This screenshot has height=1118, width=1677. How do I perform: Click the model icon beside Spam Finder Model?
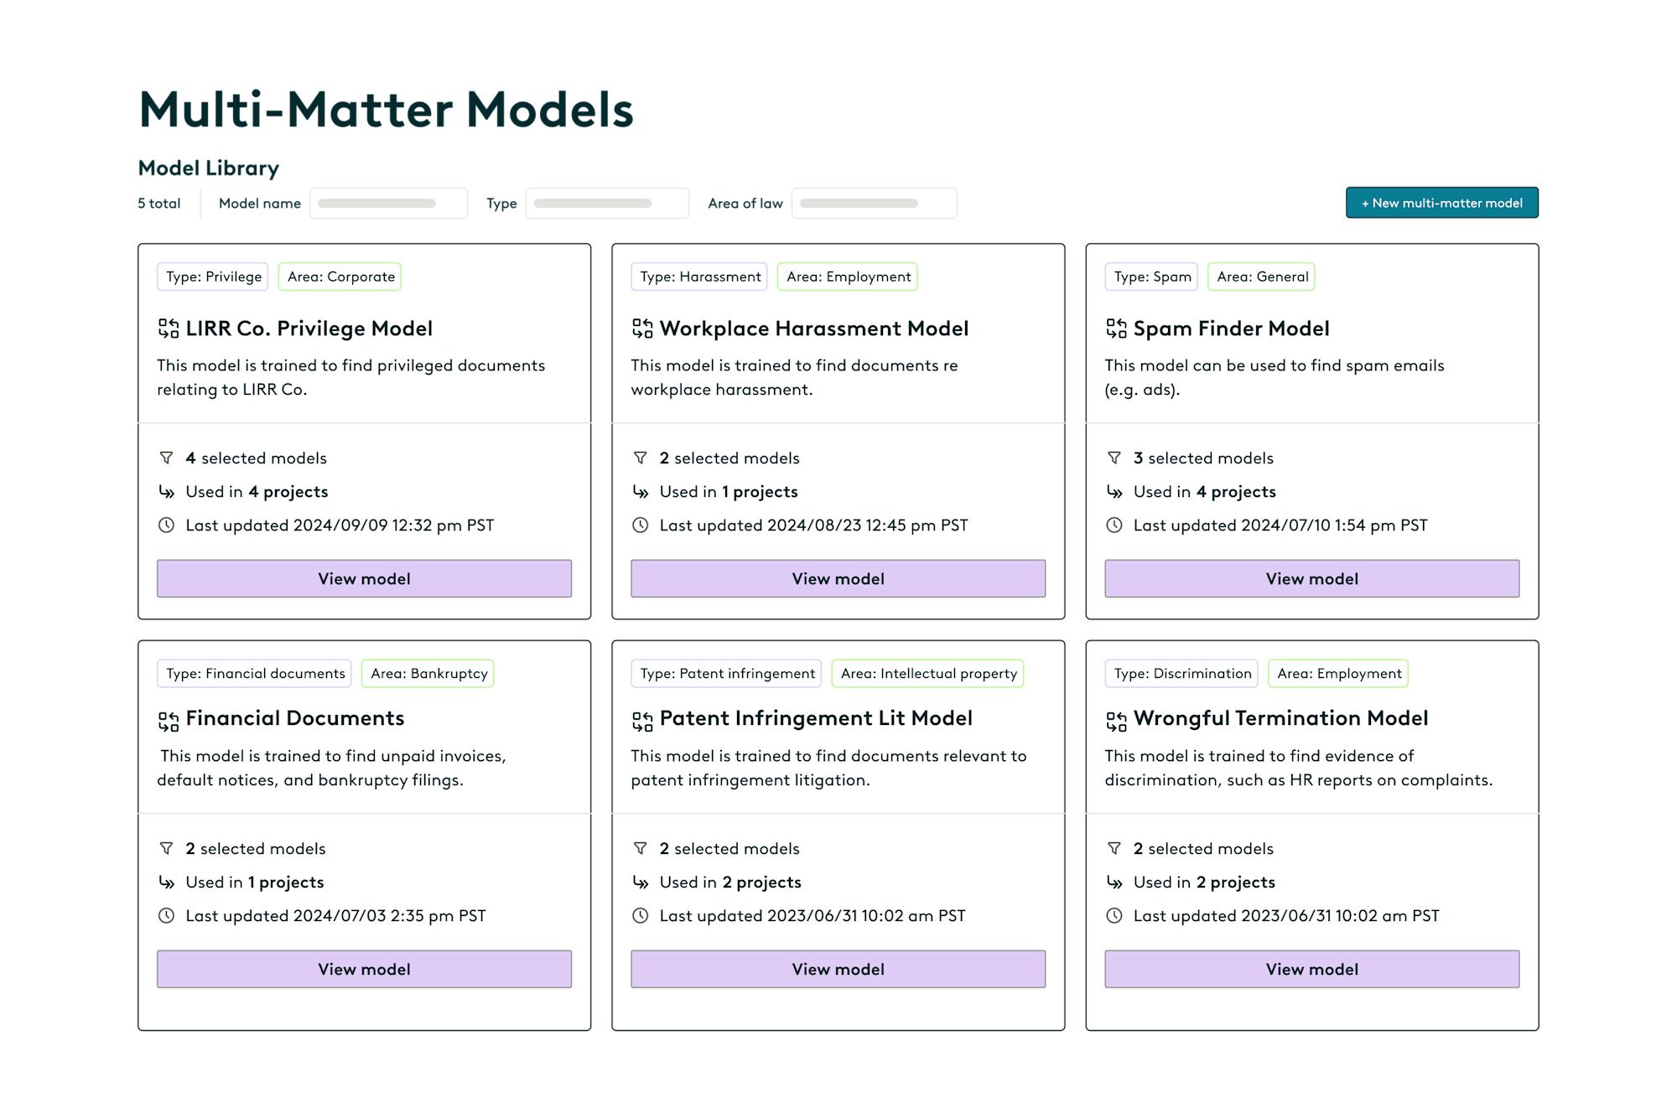click(x=1116, y=329)
